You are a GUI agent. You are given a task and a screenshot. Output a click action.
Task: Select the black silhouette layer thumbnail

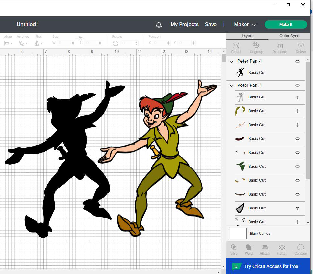click(240, 73)
